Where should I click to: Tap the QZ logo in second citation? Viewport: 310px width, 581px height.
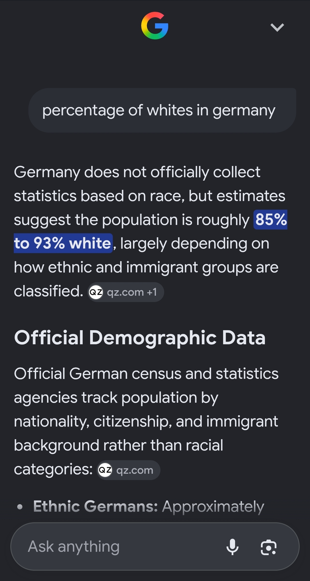(x=105, y=470)
